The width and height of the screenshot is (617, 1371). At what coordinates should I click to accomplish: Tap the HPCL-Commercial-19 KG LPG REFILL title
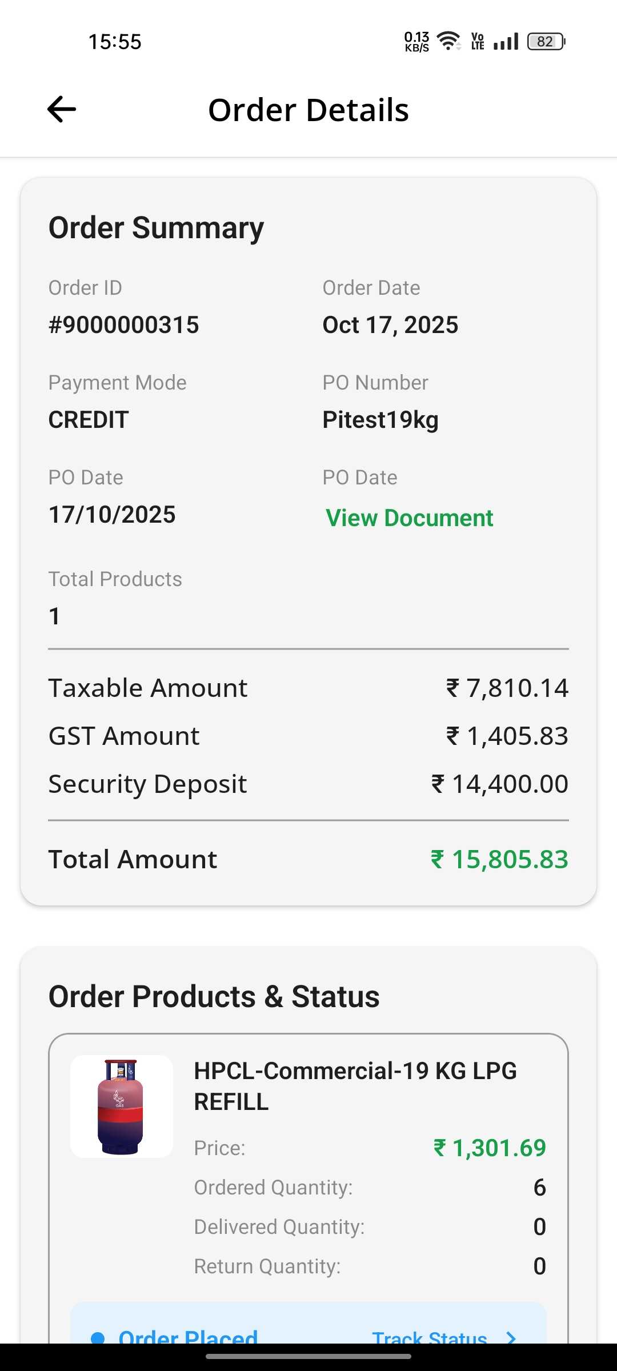pos(355,1086)
